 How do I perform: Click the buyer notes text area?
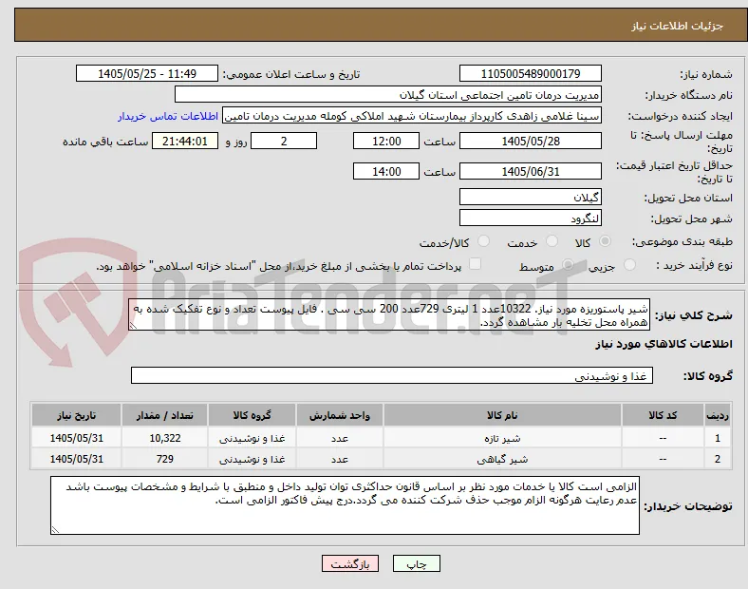click(345, 505)
